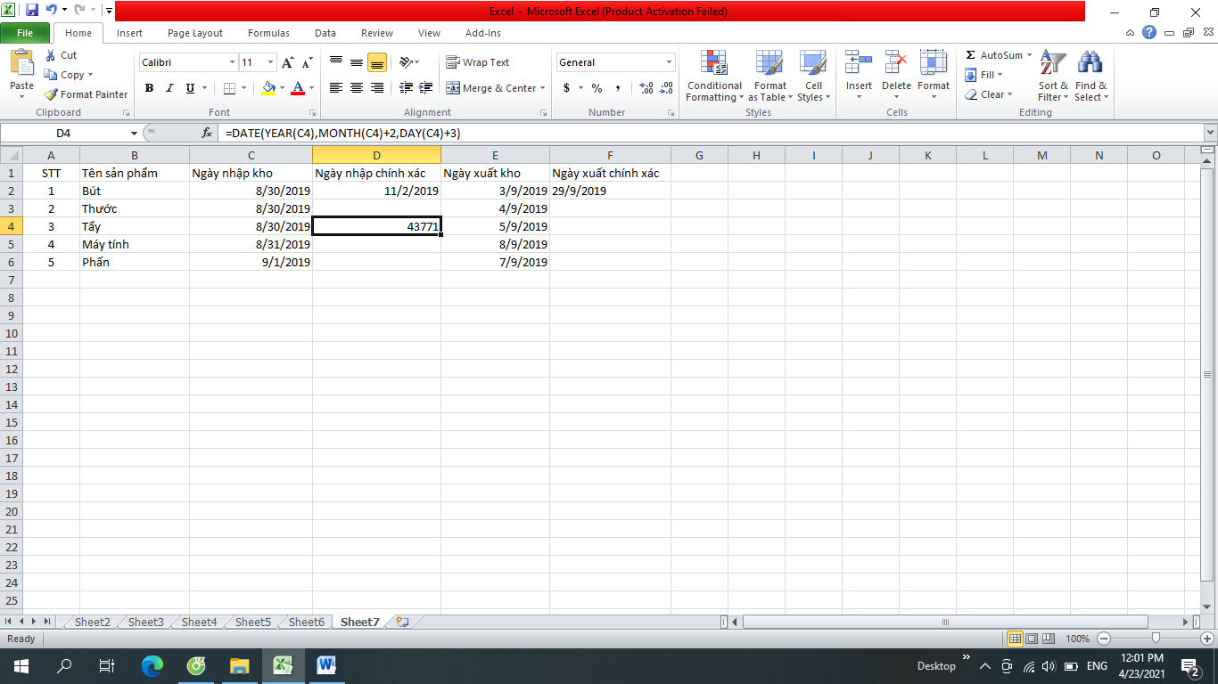Toggle Italic formatting
This screenshot has height=684, width=1218.
[169, 88]
